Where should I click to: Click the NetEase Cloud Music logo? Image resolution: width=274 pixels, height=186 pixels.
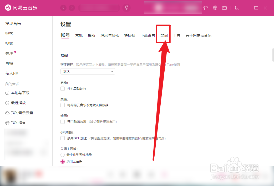tap(21, 8)
